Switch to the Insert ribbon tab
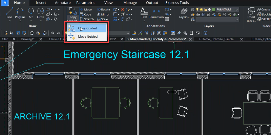The width and height of the screenshot is (271, 135). [x=41, y=3]
